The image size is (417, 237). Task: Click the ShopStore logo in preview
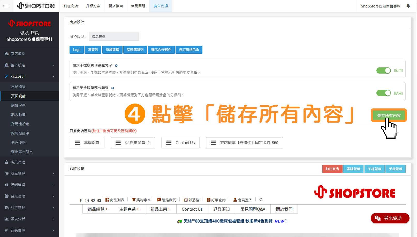pyautogui.click(x=355, y=192)
